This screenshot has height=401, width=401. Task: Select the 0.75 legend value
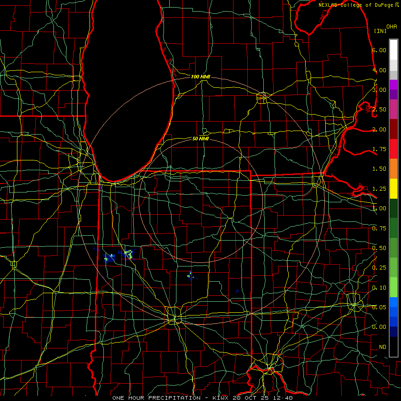379,229
